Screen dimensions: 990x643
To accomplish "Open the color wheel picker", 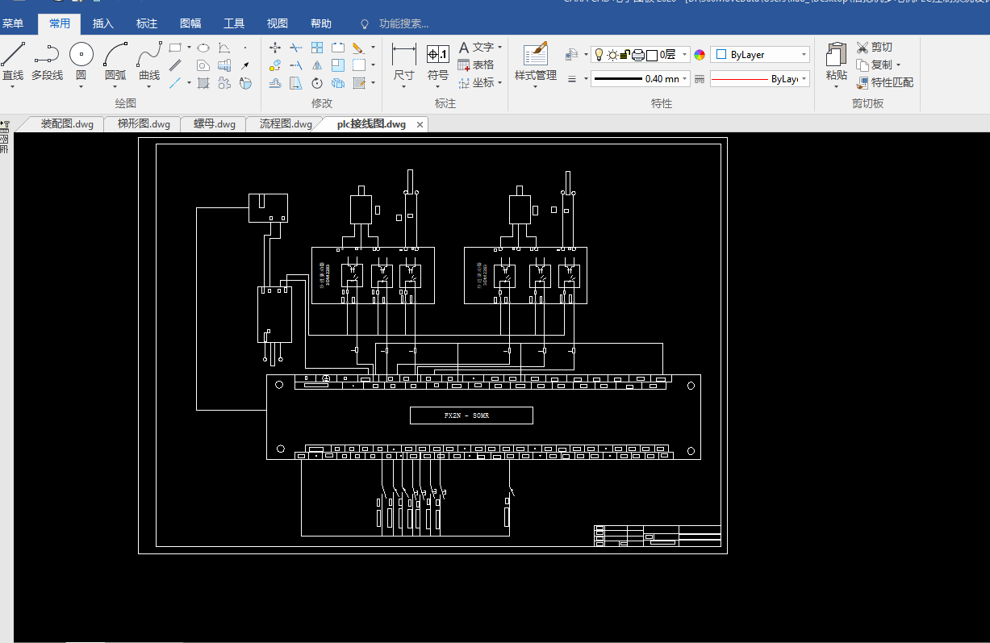I will point(700,55).
